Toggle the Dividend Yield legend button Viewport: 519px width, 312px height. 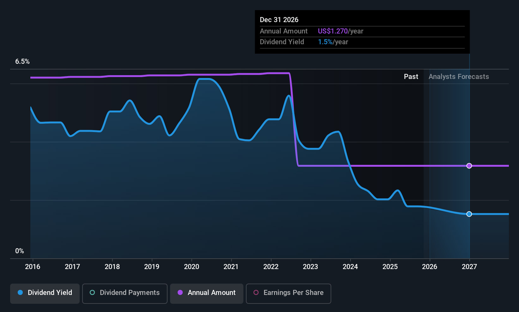[45, 293]
